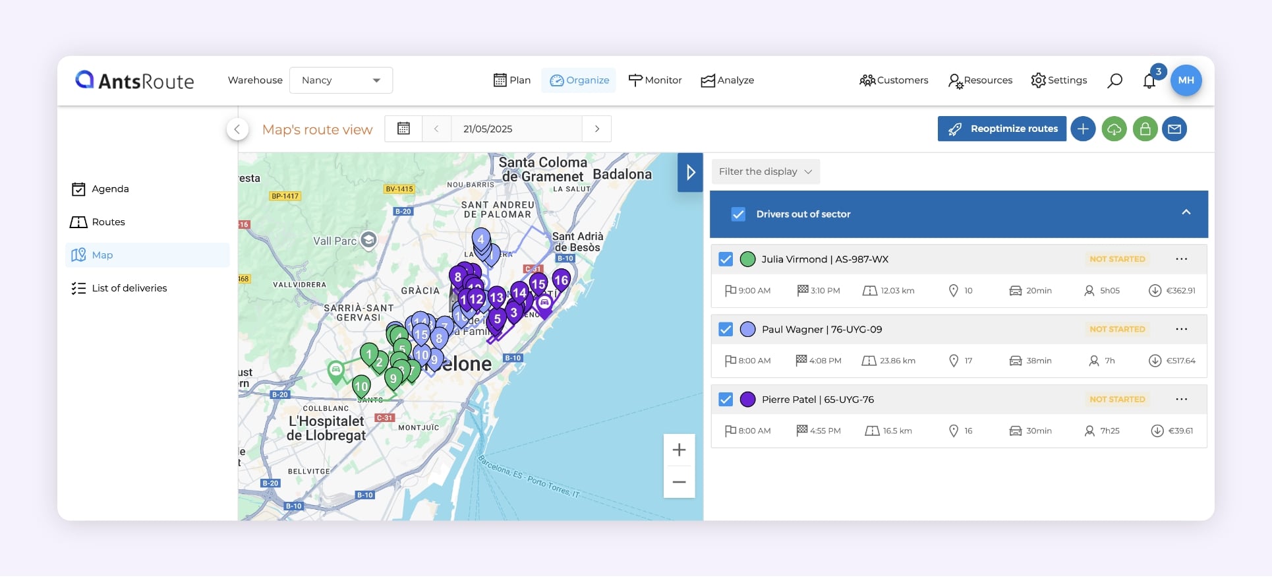The image size is (1272, 577).
Task: Open the Warehouse Nancy dropdown
Action: point(341,80)
